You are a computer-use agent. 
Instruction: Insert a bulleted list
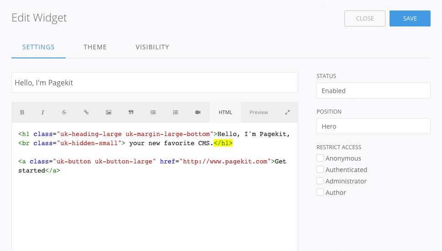153,112
